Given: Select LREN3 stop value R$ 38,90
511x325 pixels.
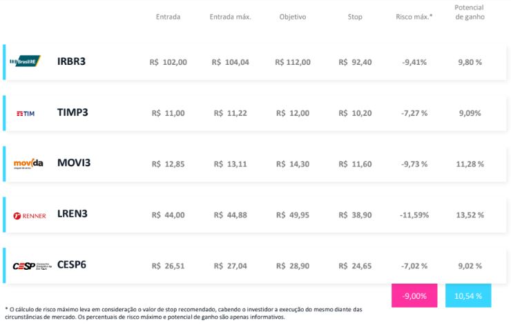Looking at the screenshot, I should pyautogui.click(x=355, y=215).
